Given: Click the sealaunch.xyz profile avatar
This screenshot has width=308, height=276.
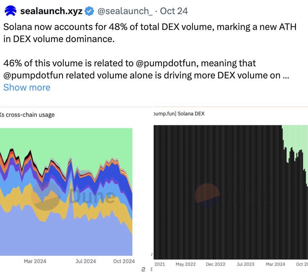Looking at the screenshot, I should point(10,11).
